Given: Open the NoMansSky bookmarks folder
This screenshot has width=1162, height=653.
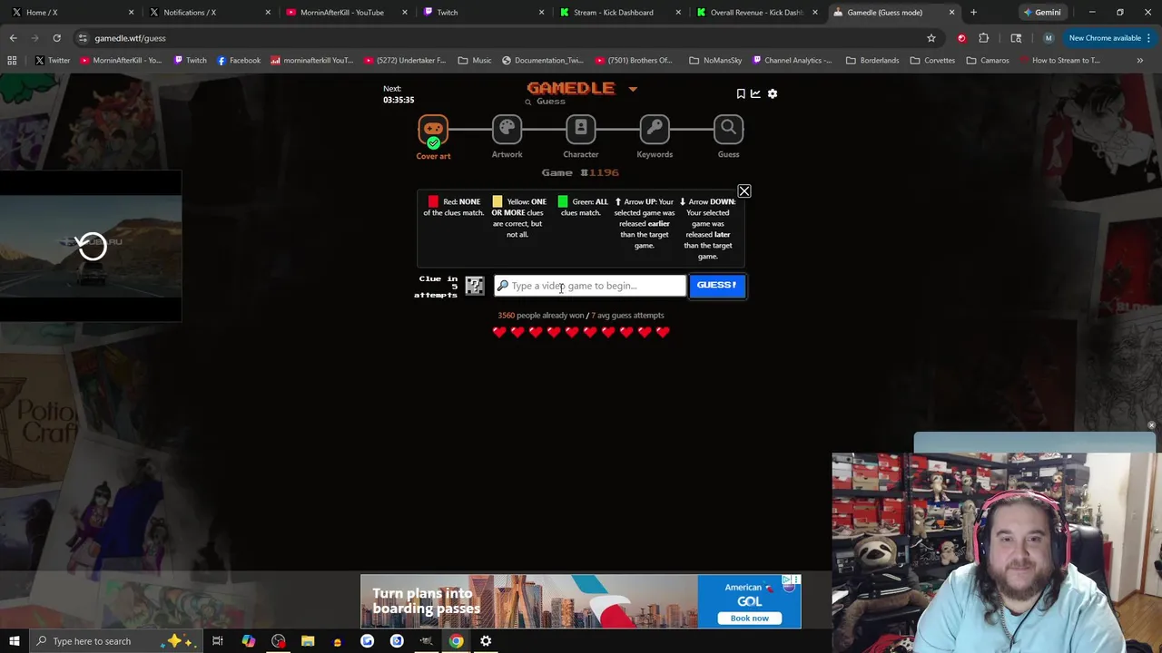Looking at the screenshot, I should click(x=715, y=61).
